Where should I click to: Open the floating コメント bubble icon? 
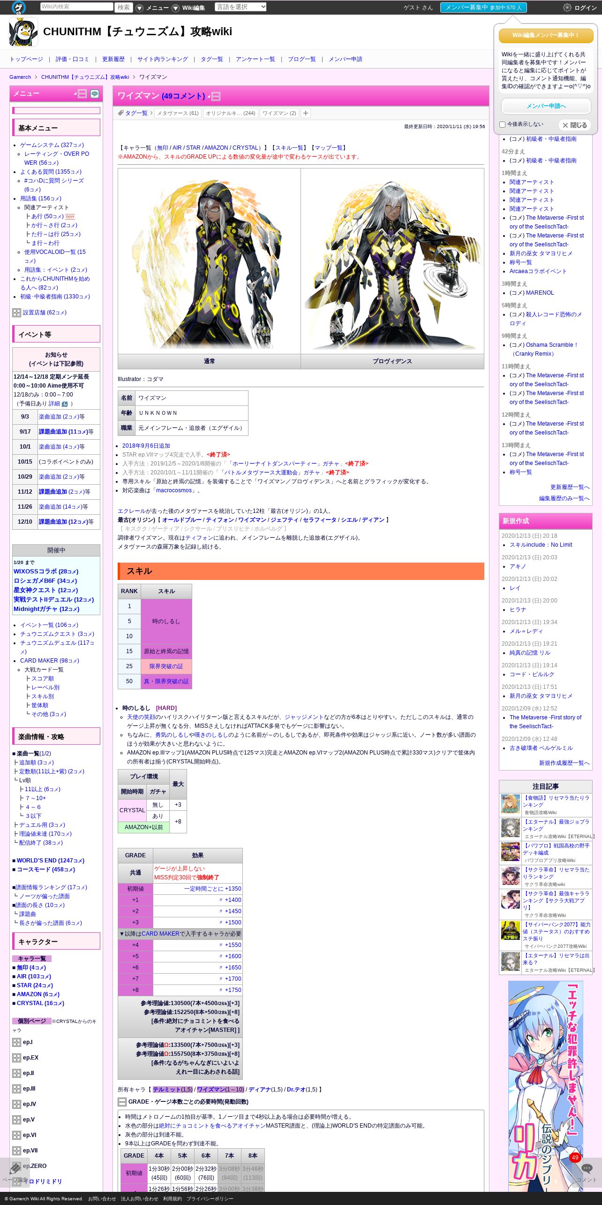(x=587, y=1169)
